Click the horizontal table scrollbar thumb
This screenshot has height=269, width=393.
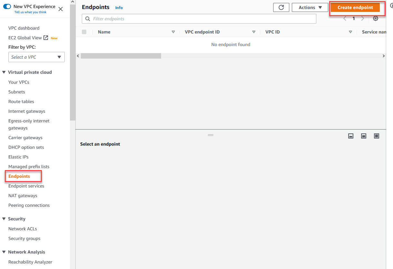pos(121,56)
